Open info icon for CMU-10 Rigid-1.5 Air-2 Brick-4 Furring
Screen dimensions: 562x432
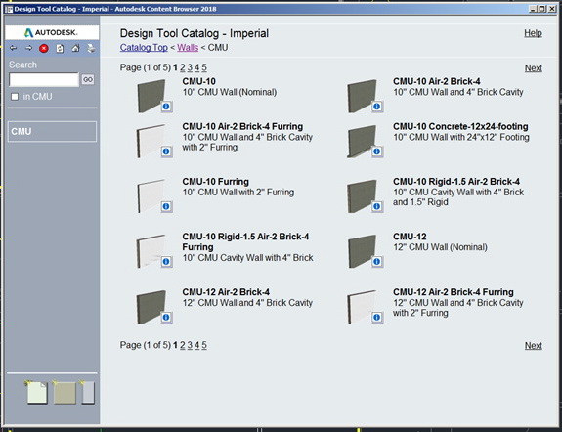[x=166, y=262]
